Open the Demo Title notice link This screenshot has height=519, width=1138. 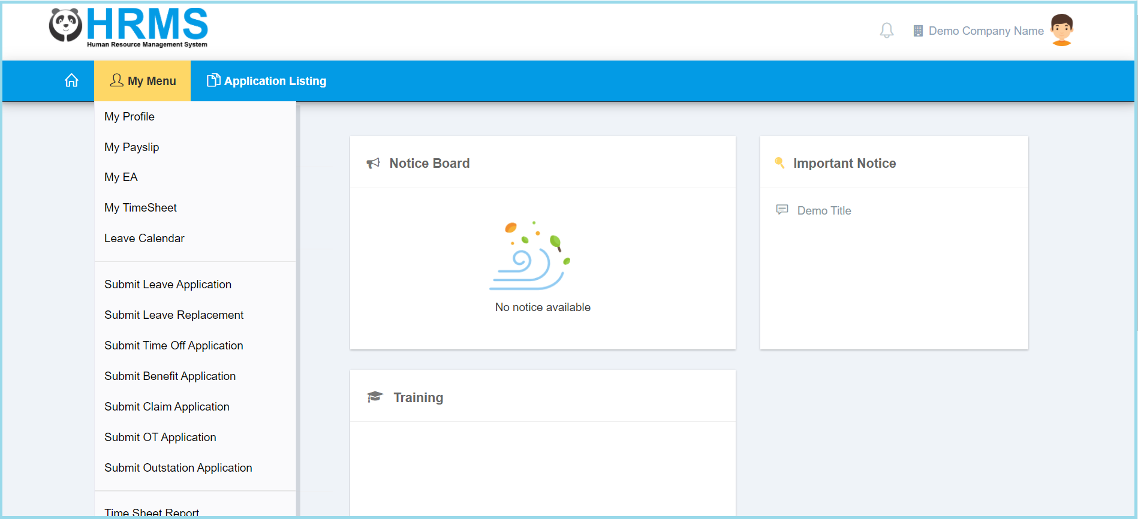[824, 211]
